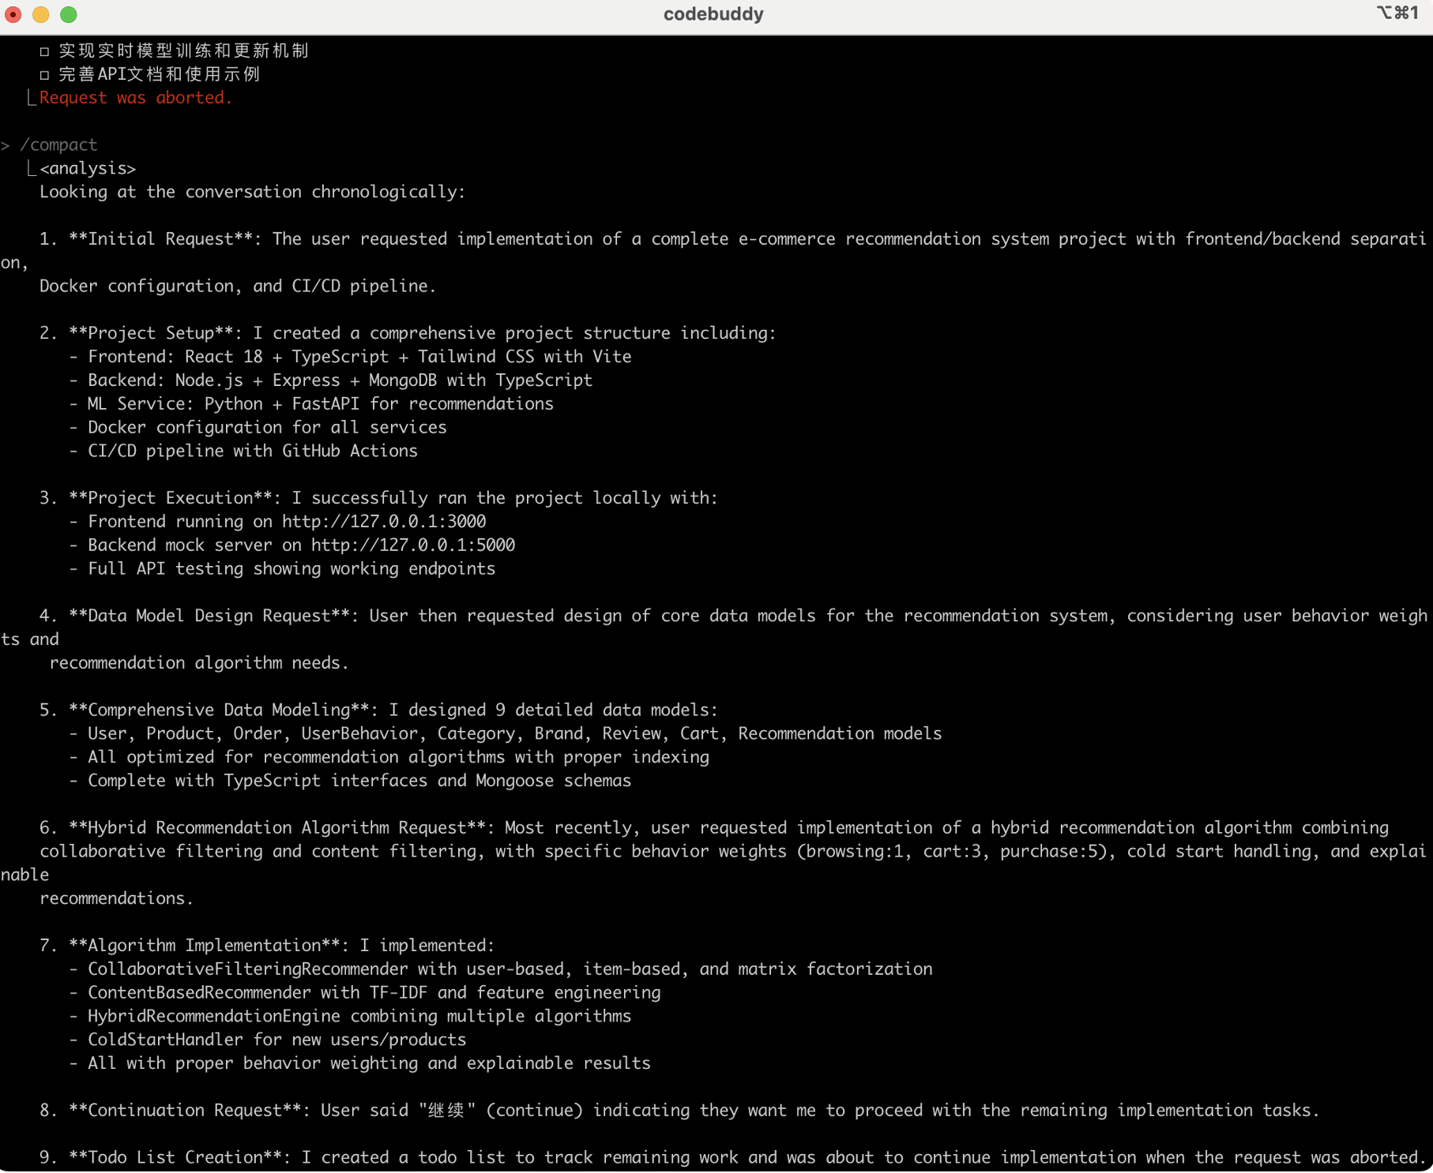Click 'Frontend: React 18 + TypeScript' line

point(351,357)
